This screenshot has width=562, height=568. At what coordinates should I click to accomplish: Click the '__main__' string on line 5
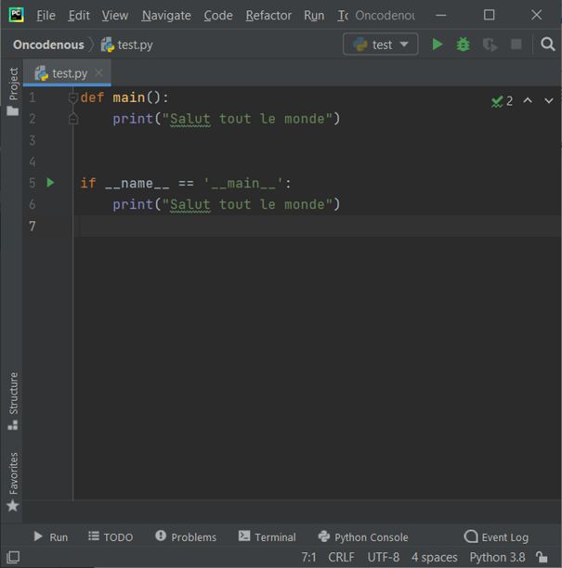(243, 183)
